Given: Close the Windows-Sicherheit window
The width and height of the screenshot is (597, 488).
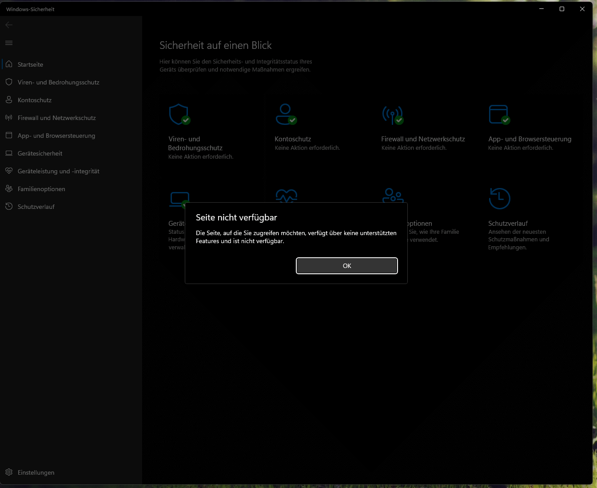Looking at the screenshot, I should tap(582, 9).
